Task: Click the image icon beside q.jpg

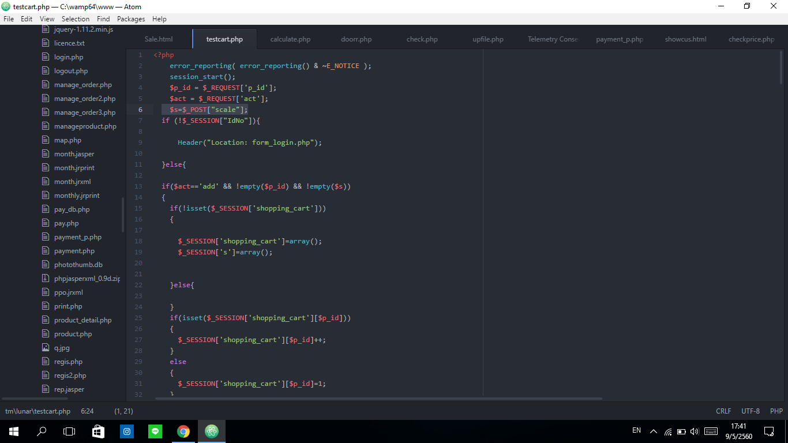Action: coord(46,348)
